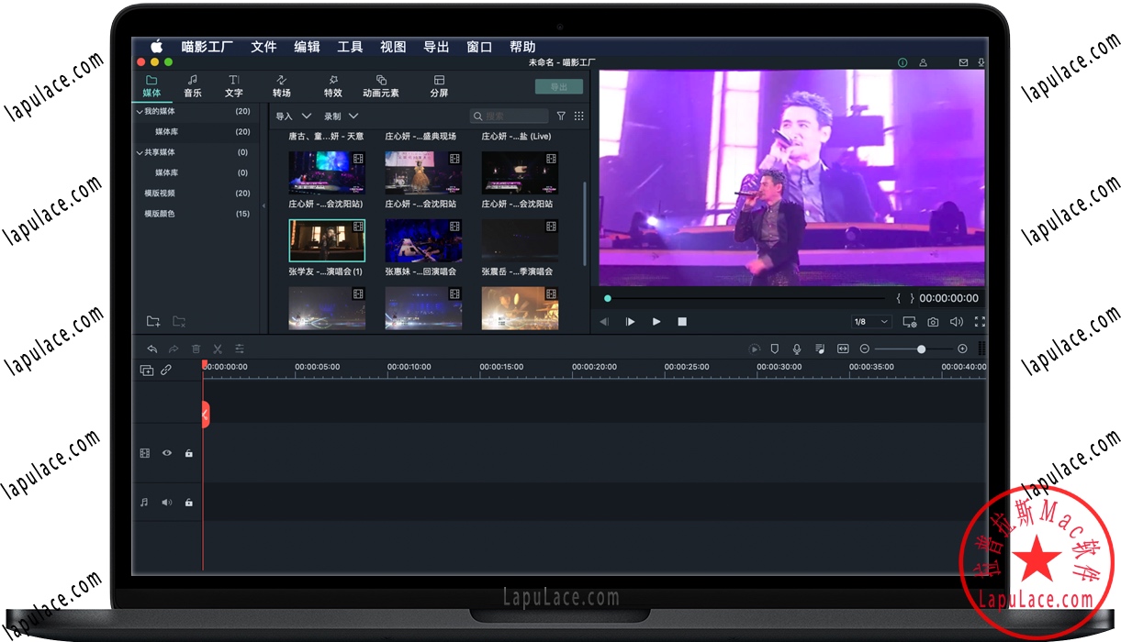Click the split scissors icon
Viewport: 1121px width, 642px height.
point(218,349)
